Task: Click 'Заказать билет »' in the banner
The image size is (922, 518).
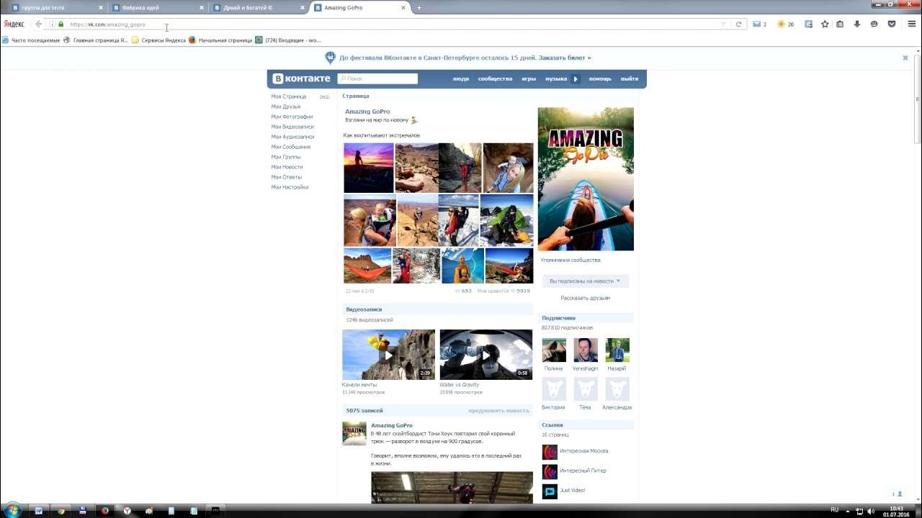Action: pyautogui.click(x=566, y=58)
